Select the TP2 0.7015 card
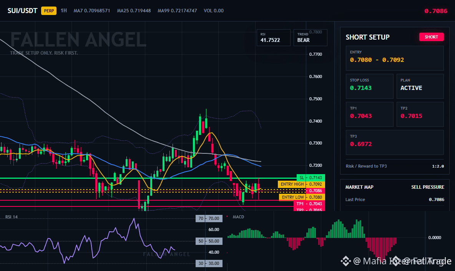The image size is (455, 271). click(420, 114)
